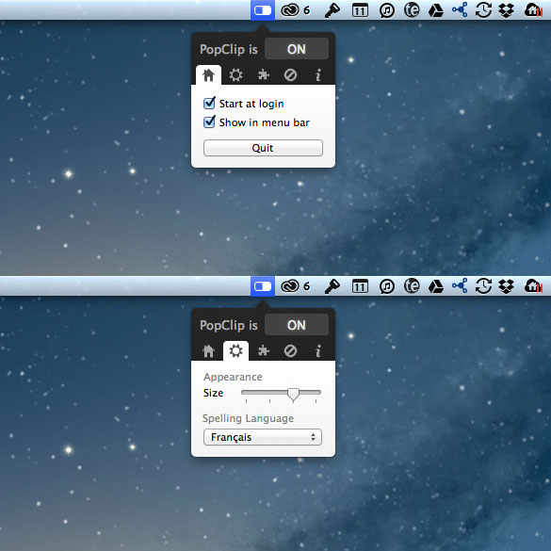Click the Size slider handle
Screen dimensions: 551x551
[293, 395]
